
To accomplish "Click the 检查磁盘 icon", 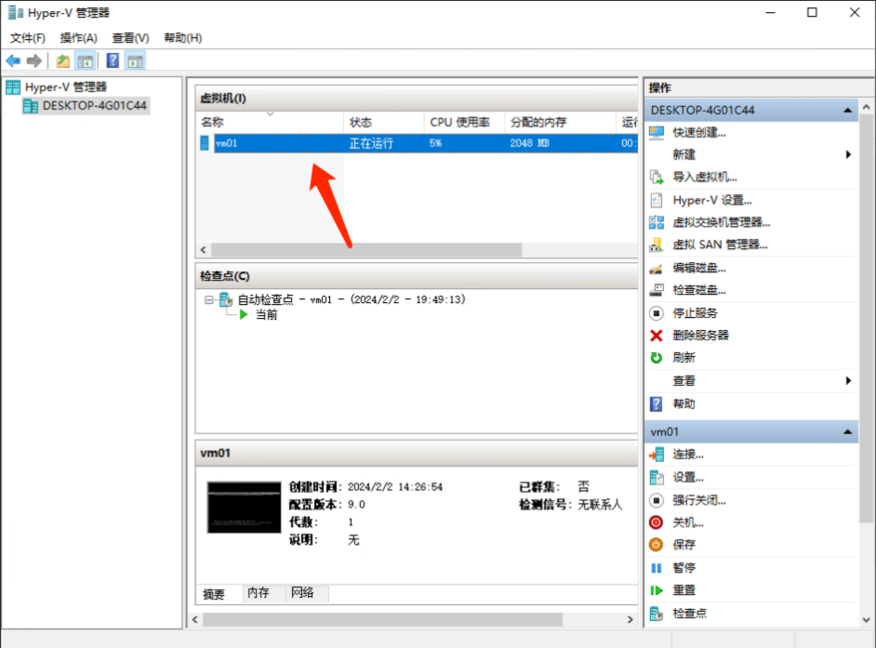I will pos(657,290).
